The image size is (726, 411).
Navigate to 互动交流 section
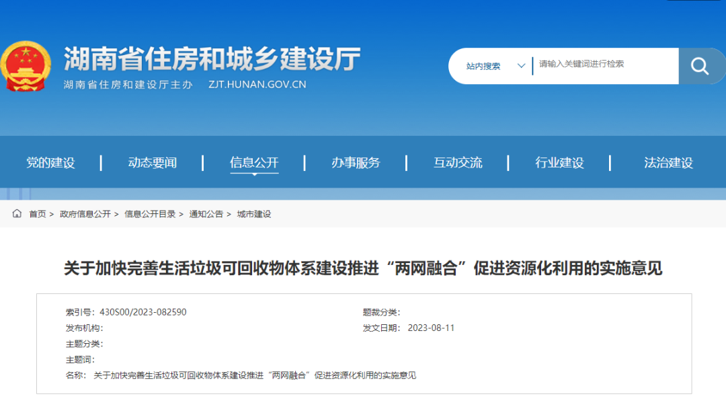point(458,163)
